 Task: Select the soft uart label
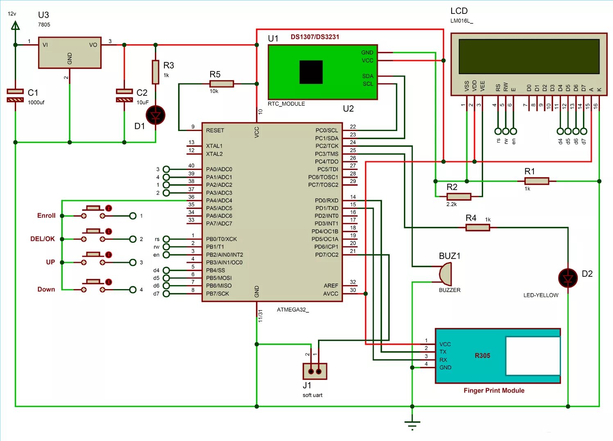click(312, 395)
